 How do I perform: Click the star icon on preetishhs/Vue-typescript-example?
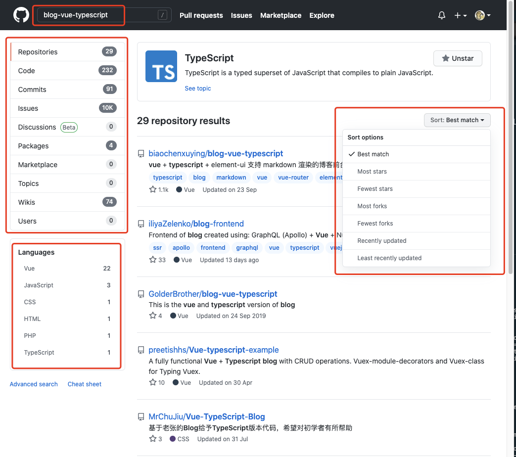[x=152, y=382]
